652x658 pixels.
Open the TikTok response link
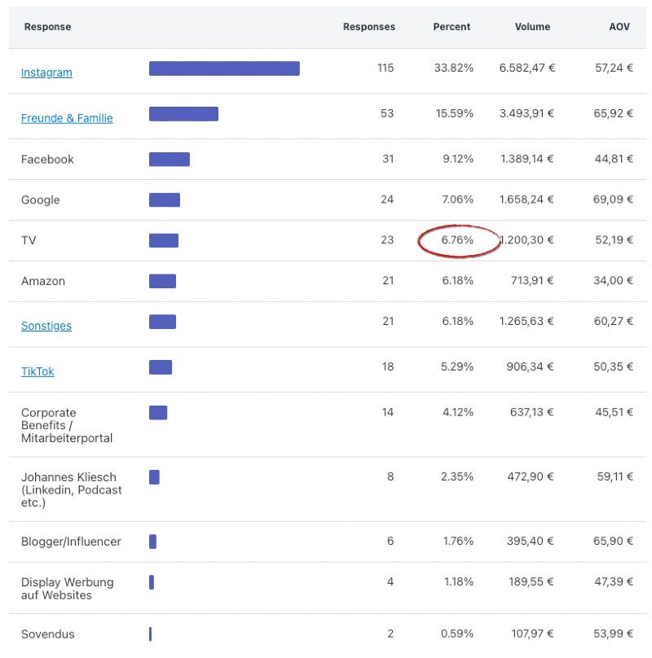pos(37,371)
